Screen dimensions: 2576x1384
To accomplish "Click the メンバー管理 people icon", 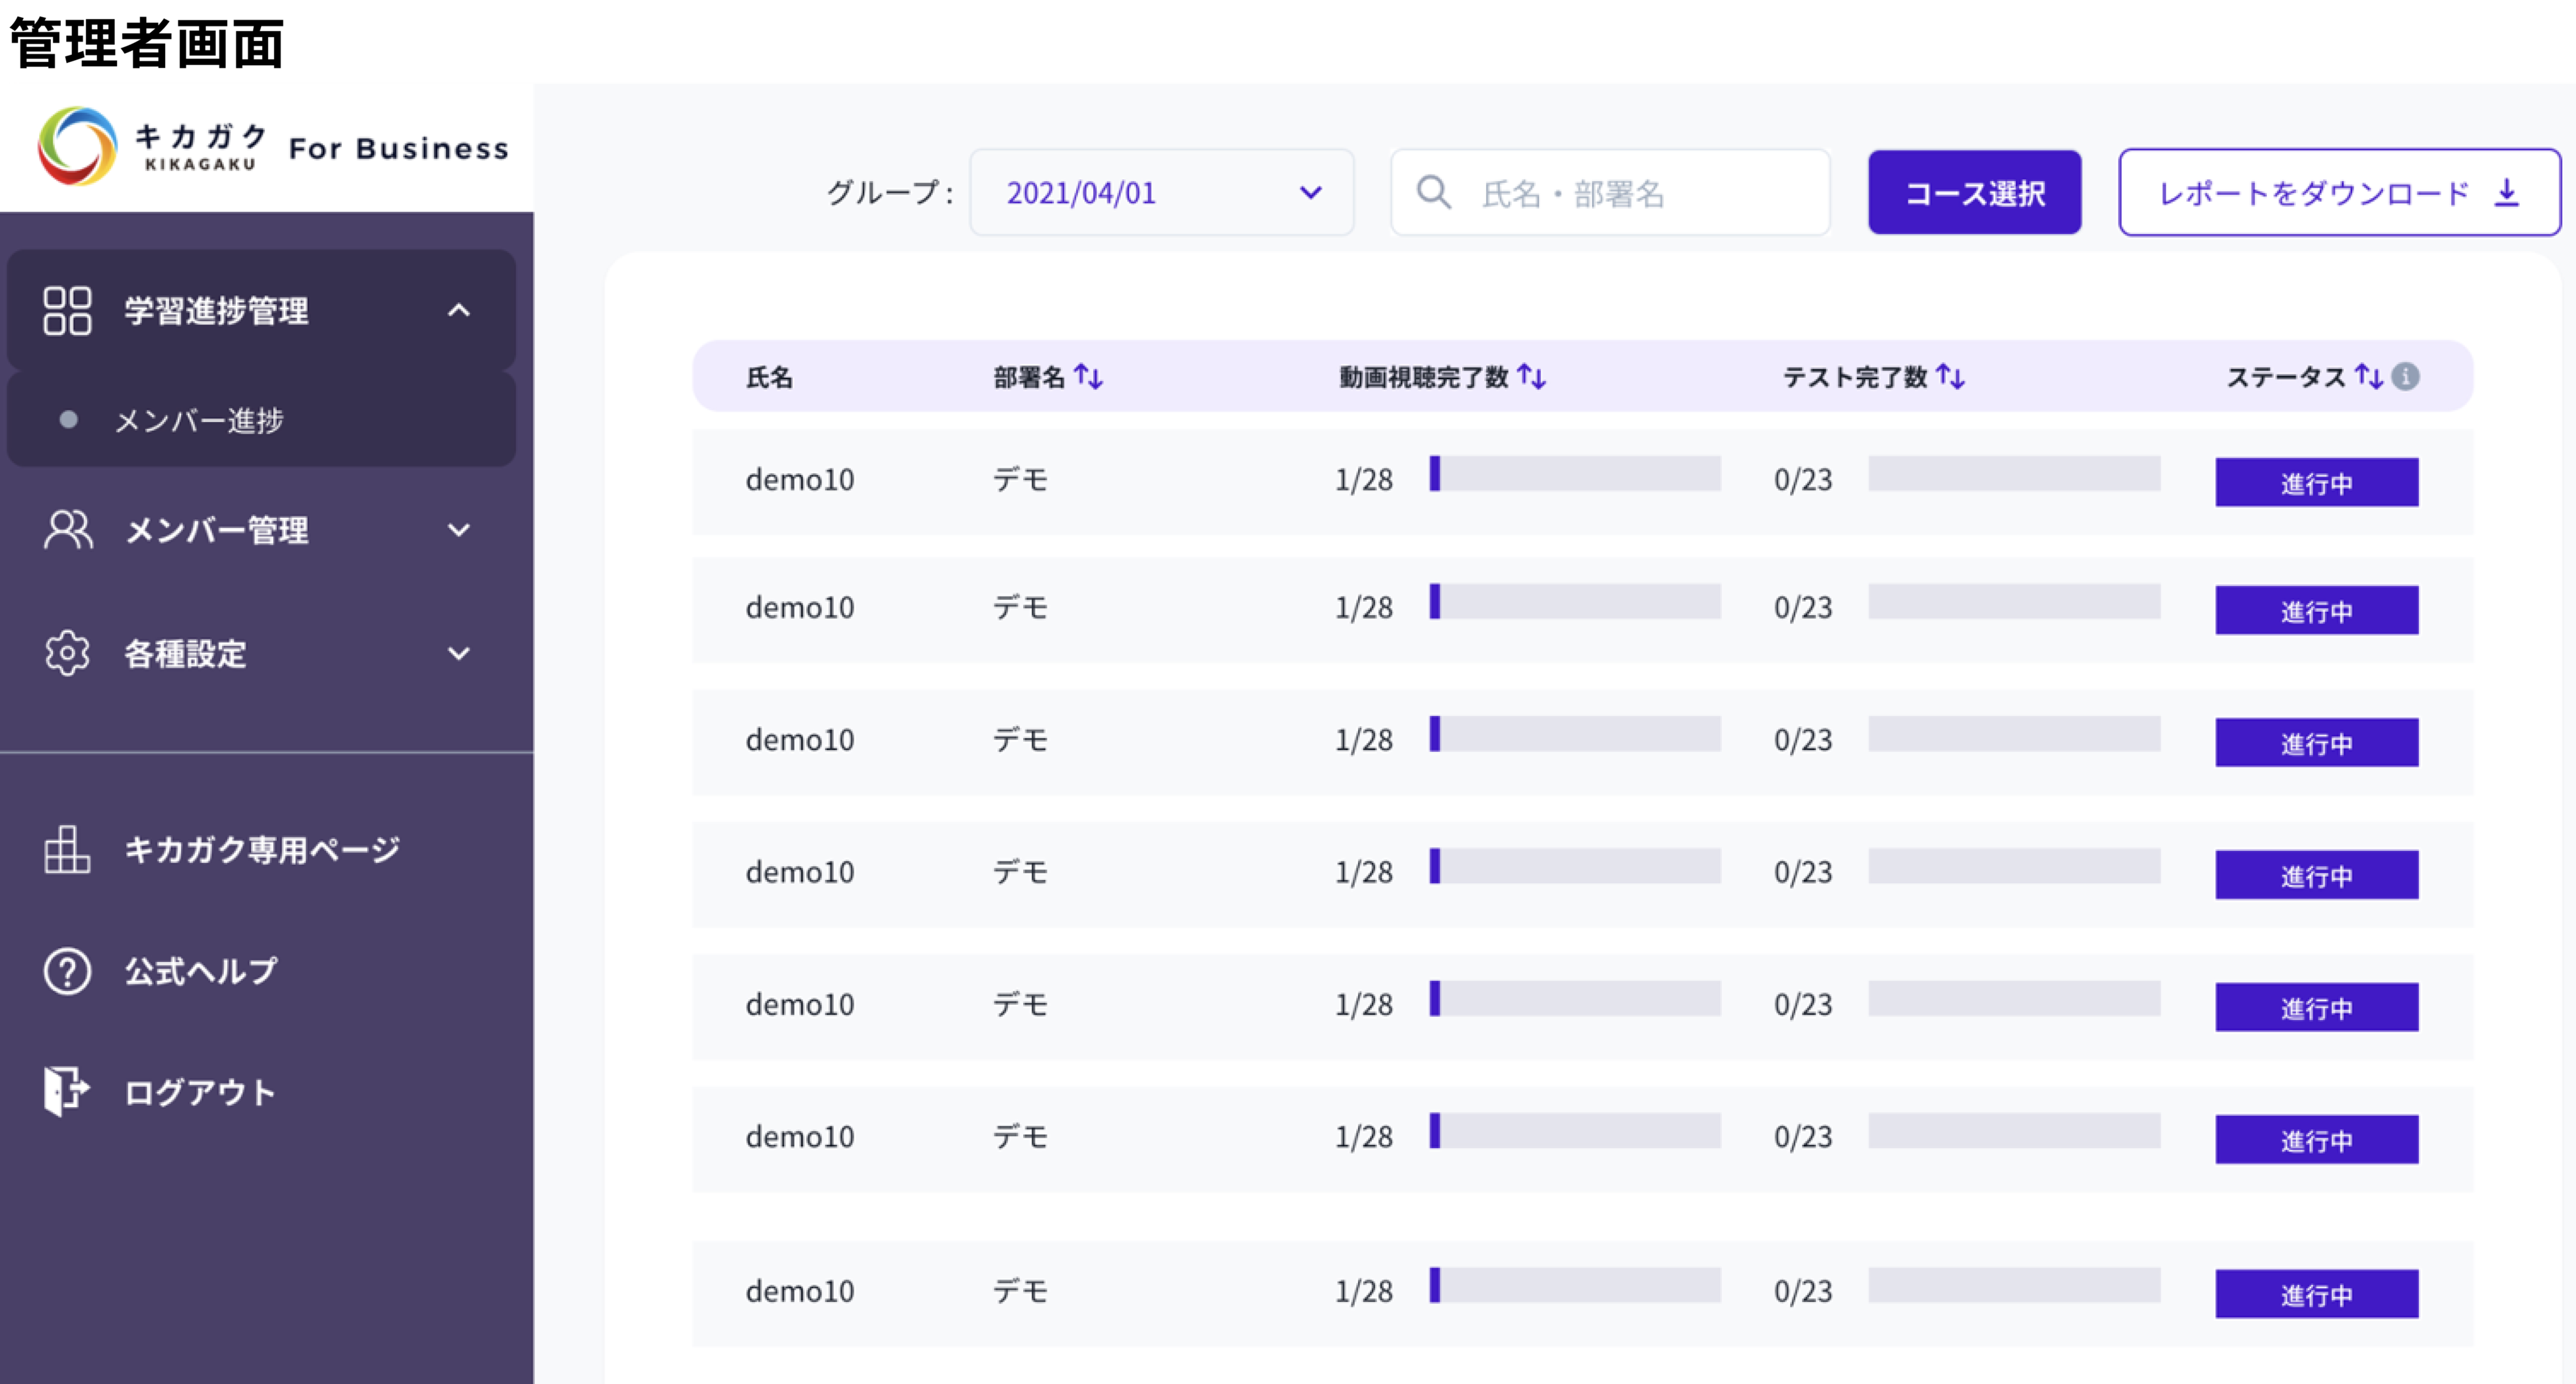I will pyautogui.click(x=67, y=530).
